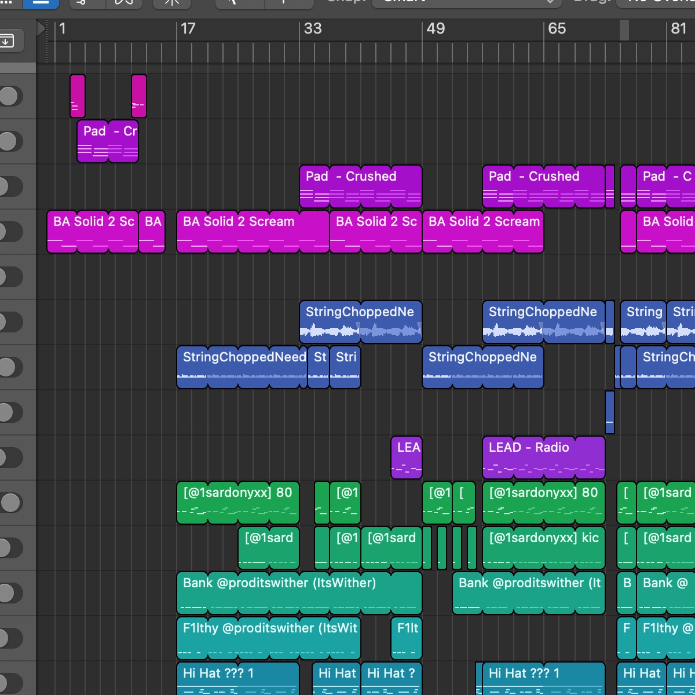Select the [@1sard region starting at bar 25
This screenshot has height=695, width=695.
pyautogui.click(x=269, y=548)
